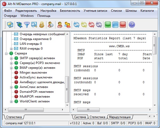The width and height of the screenshot is (160, 128).
Task: Collapse the Сервера tree node
Action: coord(7,53)
